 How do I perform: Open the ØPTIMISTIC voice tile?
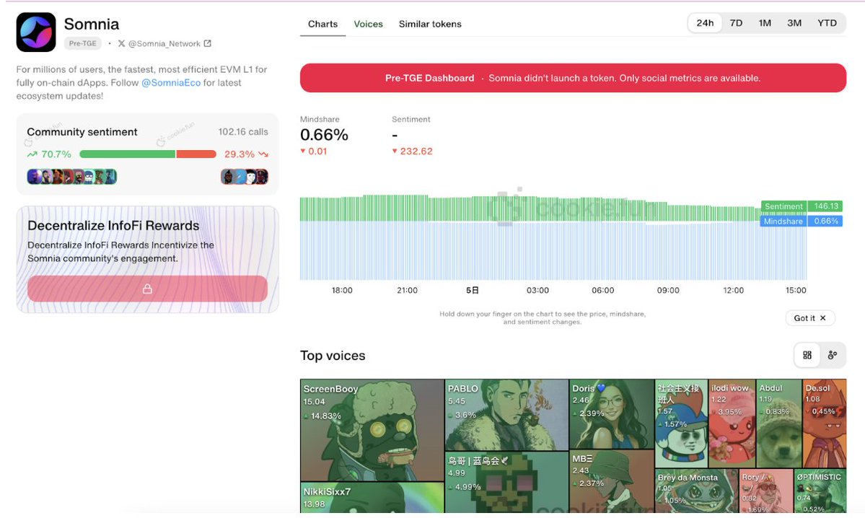(x=820, y=491)
